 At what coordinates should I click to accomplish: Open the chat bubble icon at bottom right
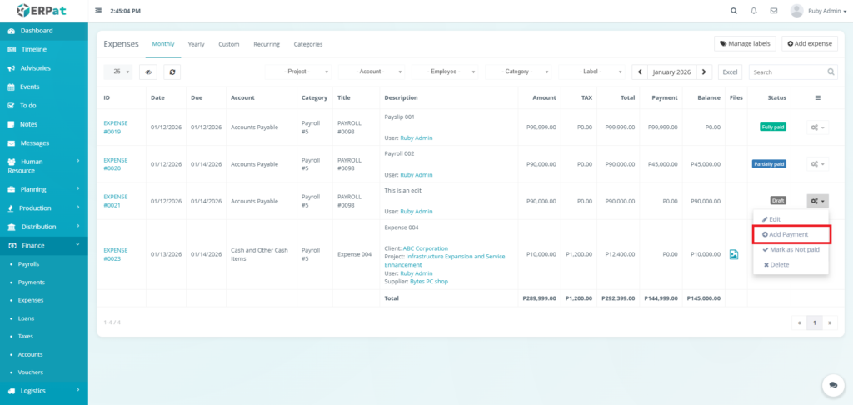[832, 384]
